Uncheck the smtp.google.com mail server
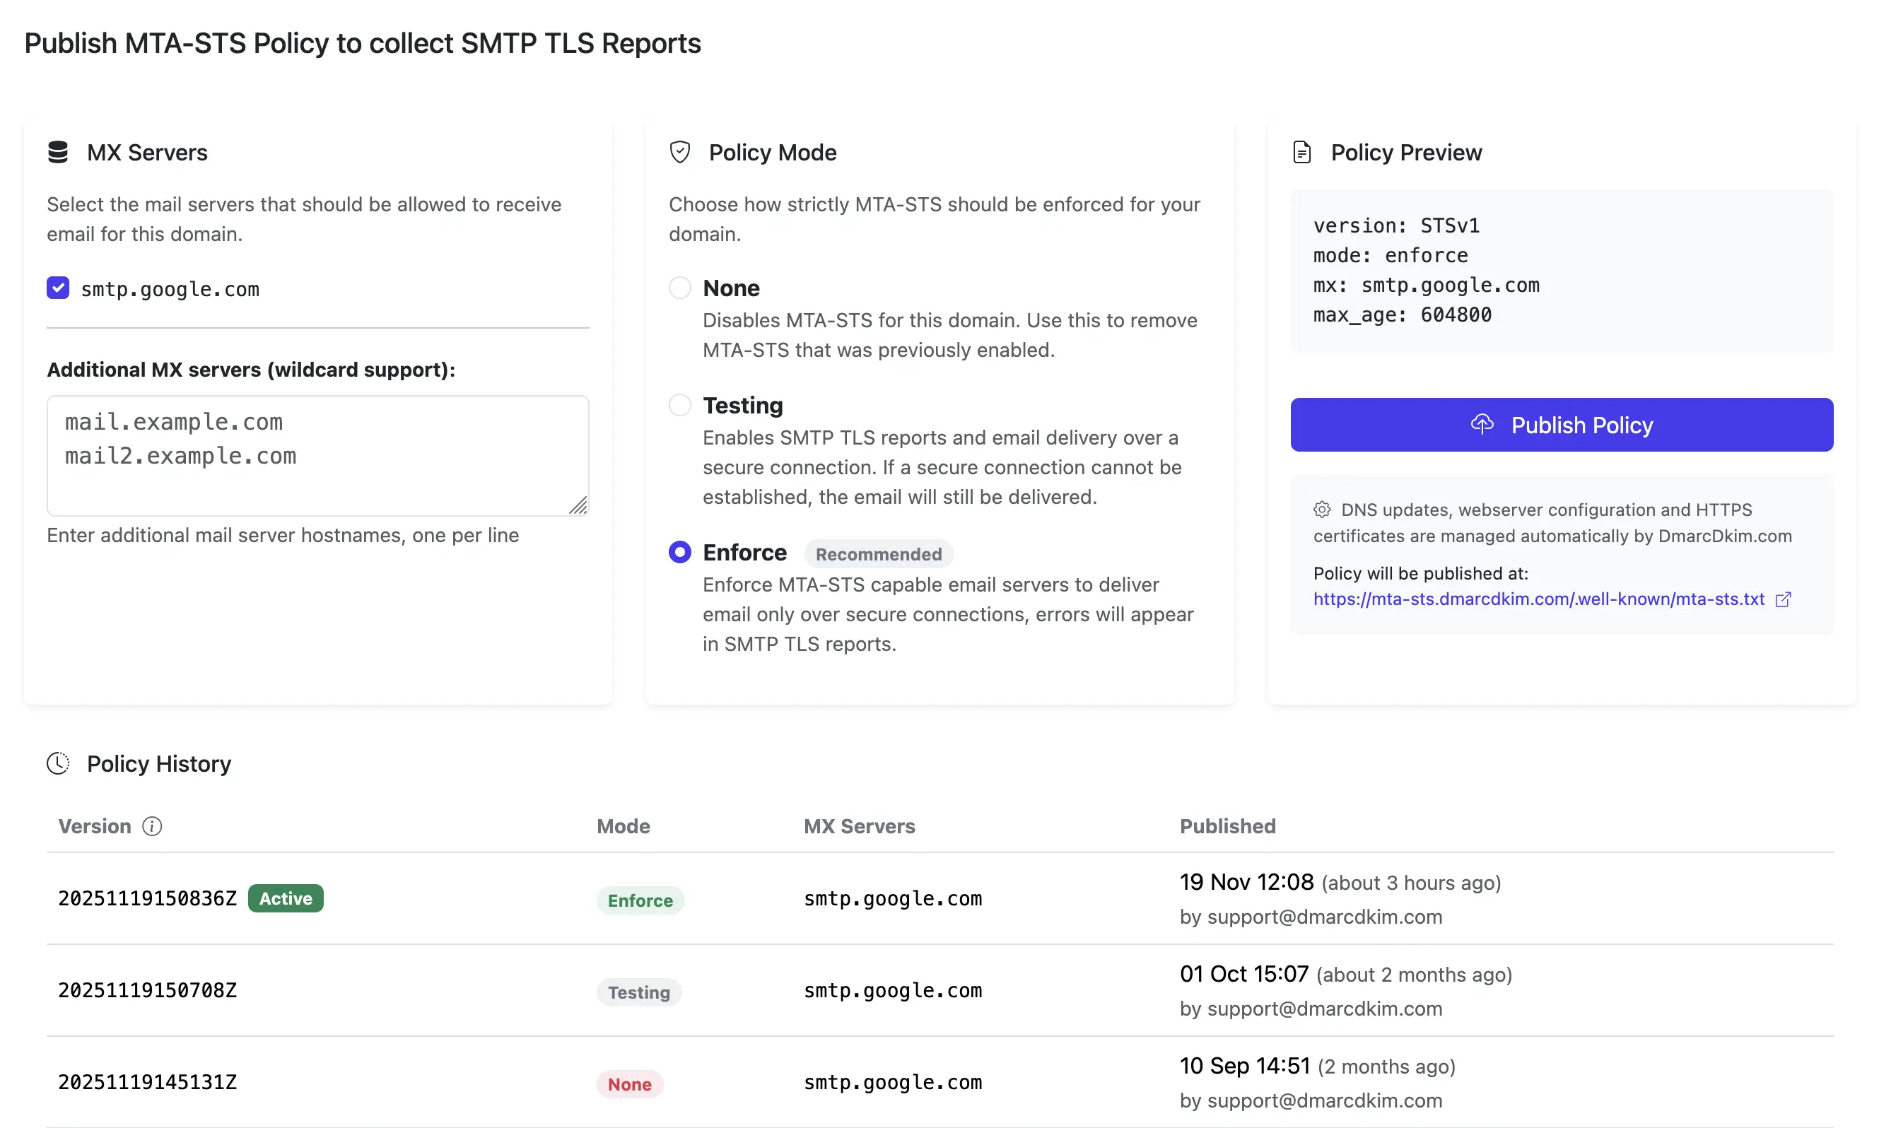The height and width of the screenshot is (1128, 1879). pos(58,288)
